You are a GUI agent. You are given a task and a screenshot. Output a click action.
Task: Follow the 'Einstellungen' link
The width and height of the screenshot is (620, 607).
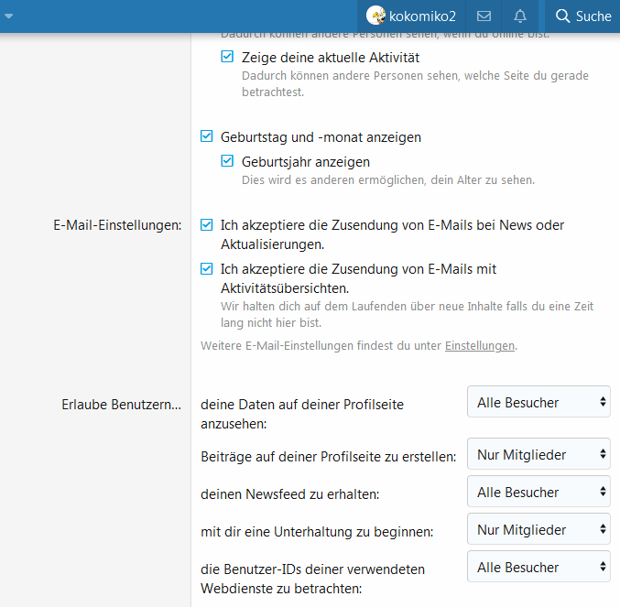point(480,346)
